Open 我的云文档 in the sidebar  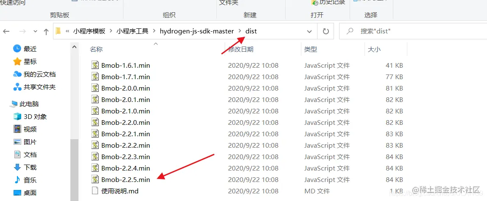tap(39, 74)
